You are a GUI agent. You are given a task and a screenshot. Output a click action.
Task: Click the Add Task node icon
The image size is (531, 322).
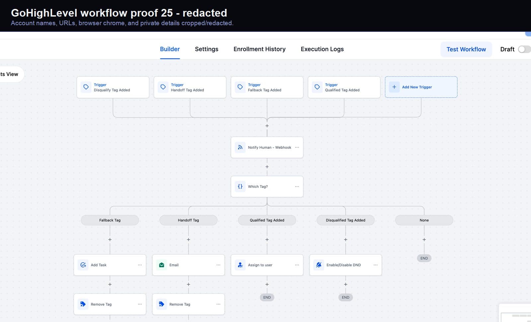point(83,265)
